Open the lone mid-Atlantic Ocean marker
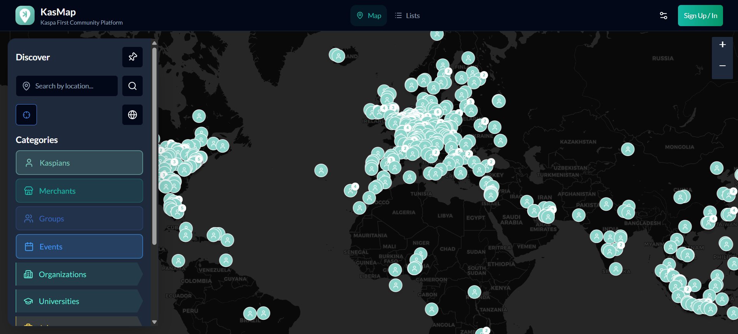The width and height of the screenshot is (738, 334). 321,170
